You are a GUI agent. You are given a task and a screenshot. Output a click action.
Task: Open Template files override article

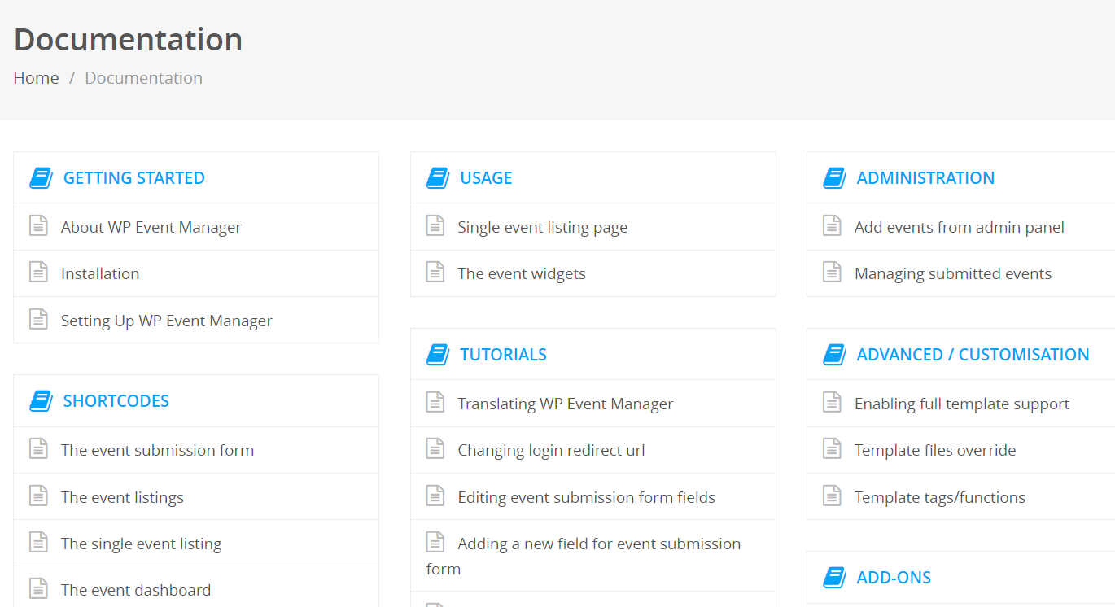935,450
